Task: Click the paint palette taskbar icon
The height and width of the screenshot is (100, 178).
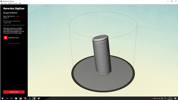Action: click(39, 98)
